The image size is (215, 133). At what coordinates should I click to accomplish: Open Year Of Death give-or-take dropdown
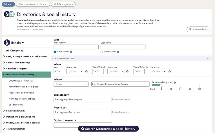158,71
